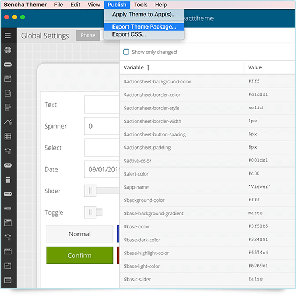Select the thin progress bar icon
Viewport: 296px width, 300px height.
pyautogui.click(x=8, y=208)
